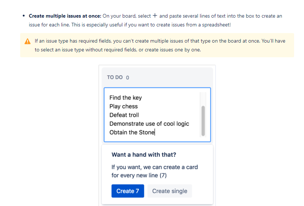
Task: Click the yellow warning note about required fields
Action: pos(157,45)
